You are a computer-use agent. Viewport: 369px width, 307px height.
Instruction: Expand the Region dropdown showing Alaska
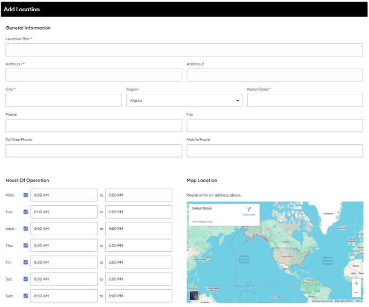click(184, 100)
